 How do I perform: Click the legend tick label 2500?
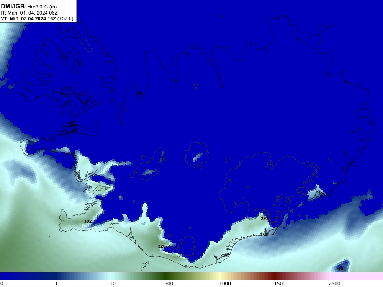coord(334,284)
